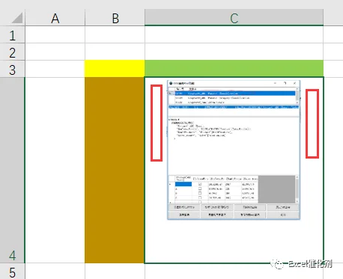Click the Select All corner triangle
The image size is (343, 279).
(17, 18)
